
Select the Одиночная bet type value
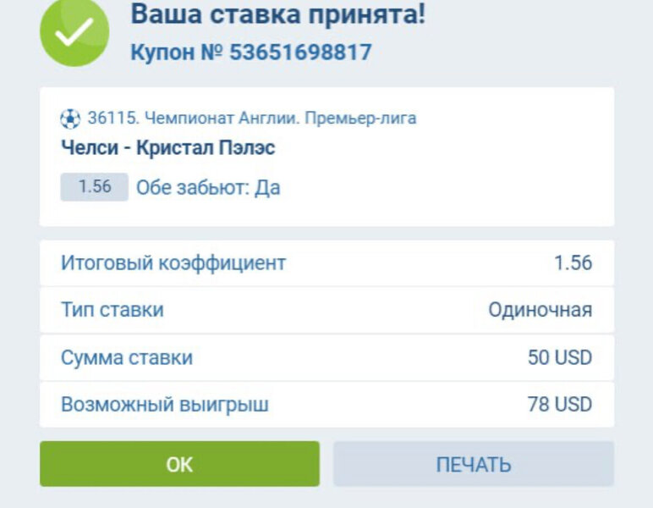coord(540,310)
